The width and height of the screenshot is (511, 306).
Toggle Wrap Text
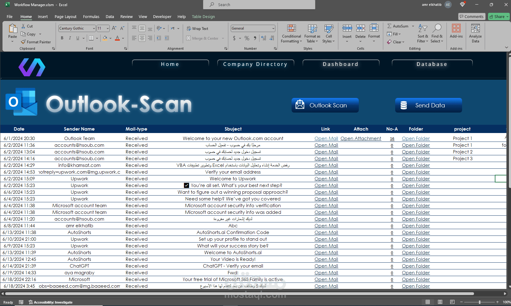(x=197, y=28)
